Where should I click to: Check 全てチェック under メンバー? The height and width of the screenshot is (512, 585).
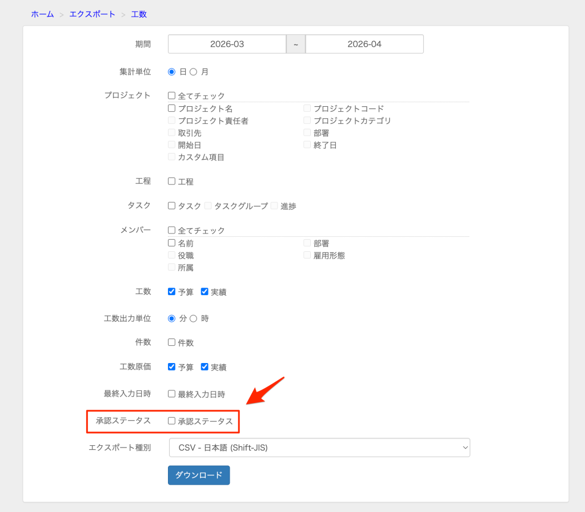[171, 231]
